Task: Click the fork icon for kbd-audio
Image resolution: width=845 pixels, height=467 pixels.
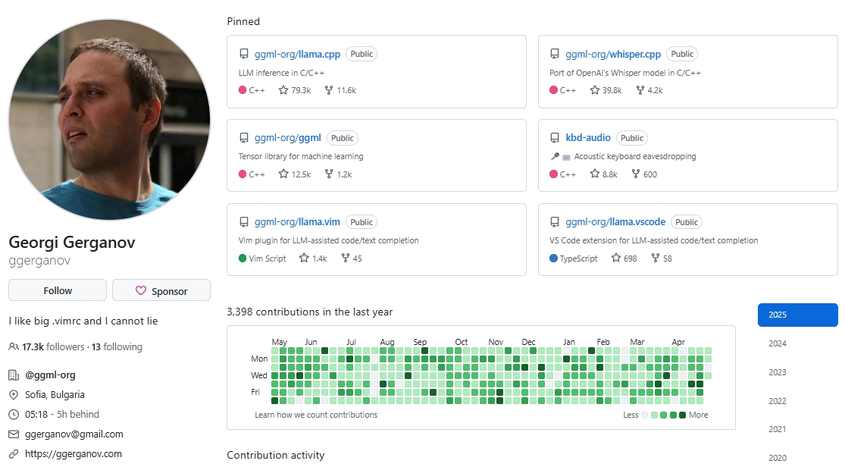Action: [x=636, y=174]
